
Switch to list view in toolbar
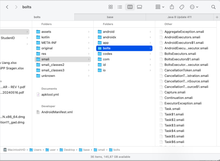tap(120, 7)
